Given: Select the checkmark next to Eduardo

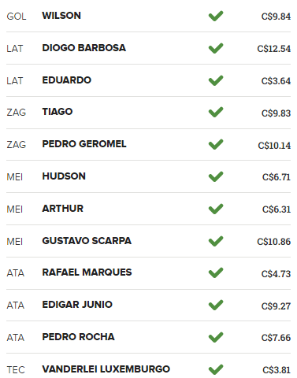Looking at the screenshot, I should pos(216,80).
